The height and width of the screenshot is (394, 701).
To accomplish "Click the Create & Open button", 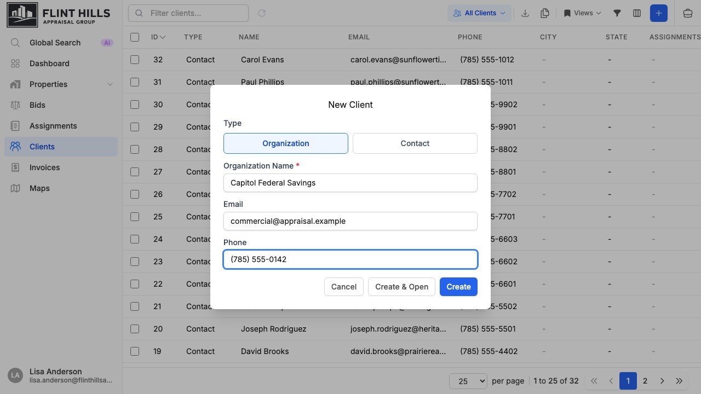I will coord(402,287).
